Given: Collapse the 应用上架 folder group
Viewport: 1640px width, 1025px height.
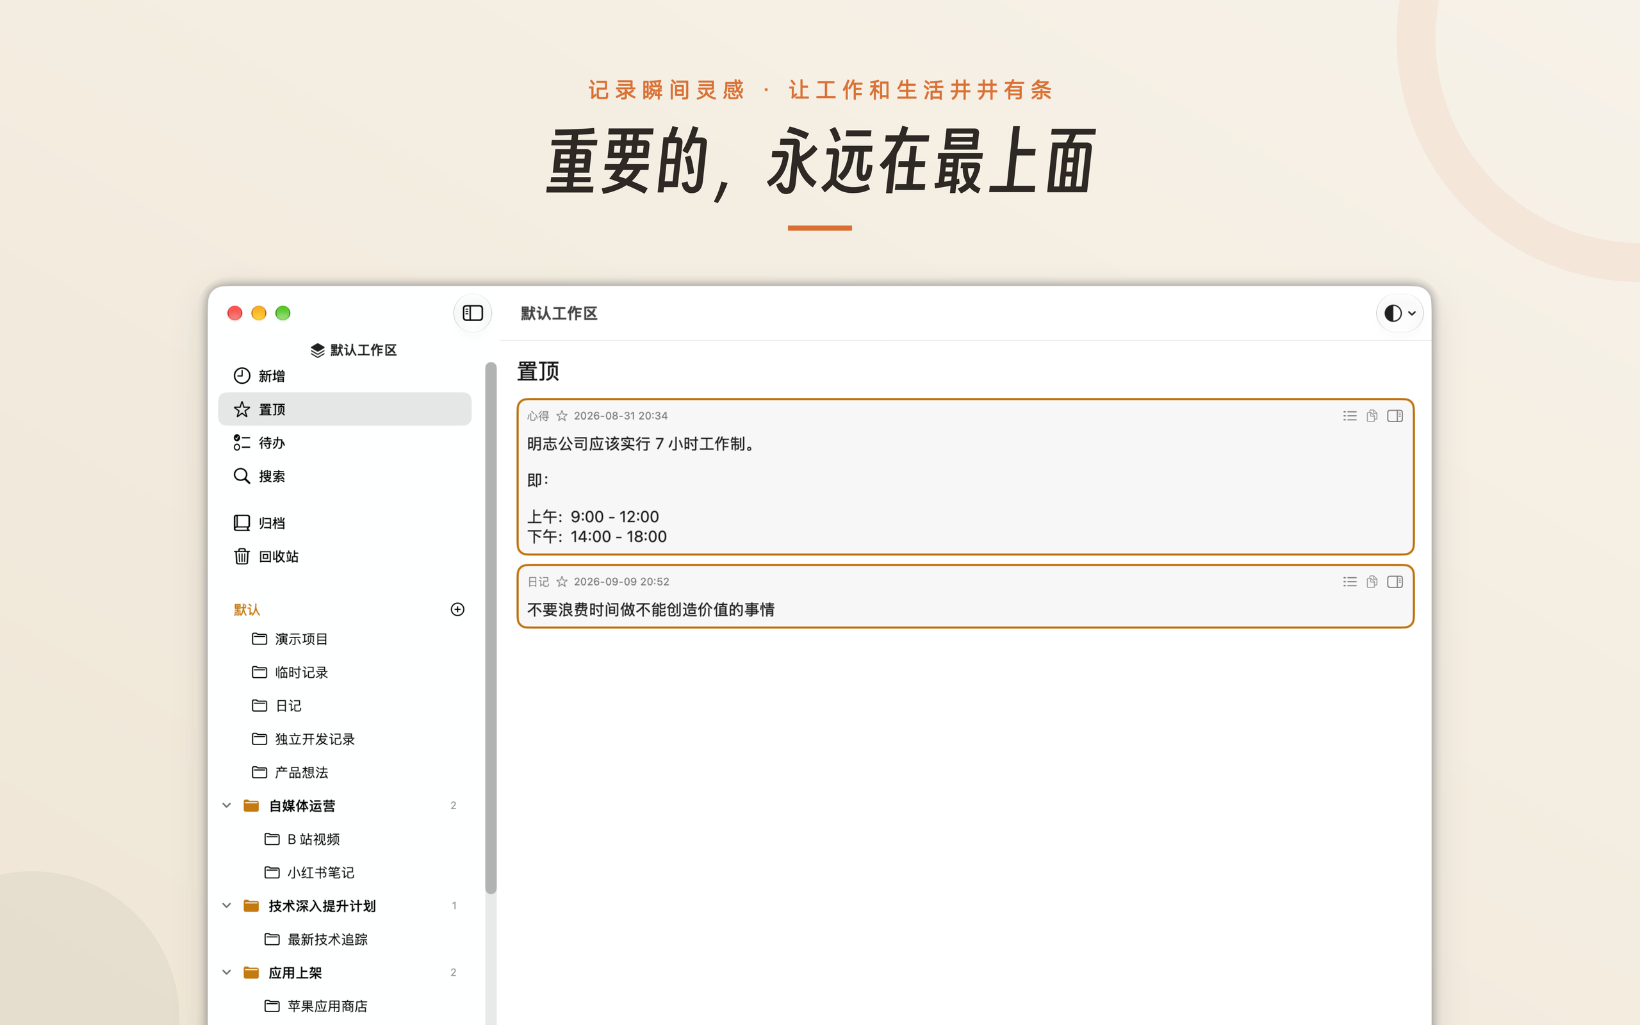Looking at the screenshot, I should point(227,972).
